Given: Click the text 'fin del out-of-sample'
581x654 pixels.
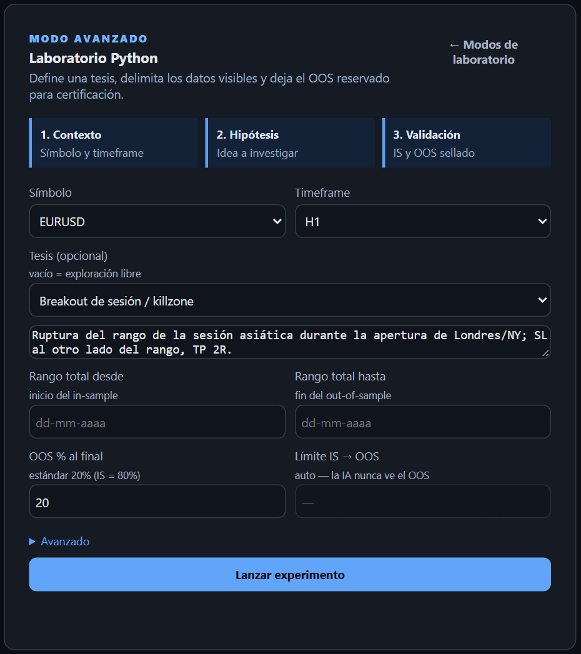Looking at the screenshot, I should 343,395.
